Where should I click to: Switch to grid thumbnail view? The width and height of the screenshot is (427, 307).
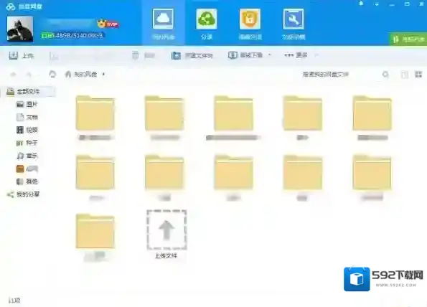pyautogui.click(x=418, y=75)
